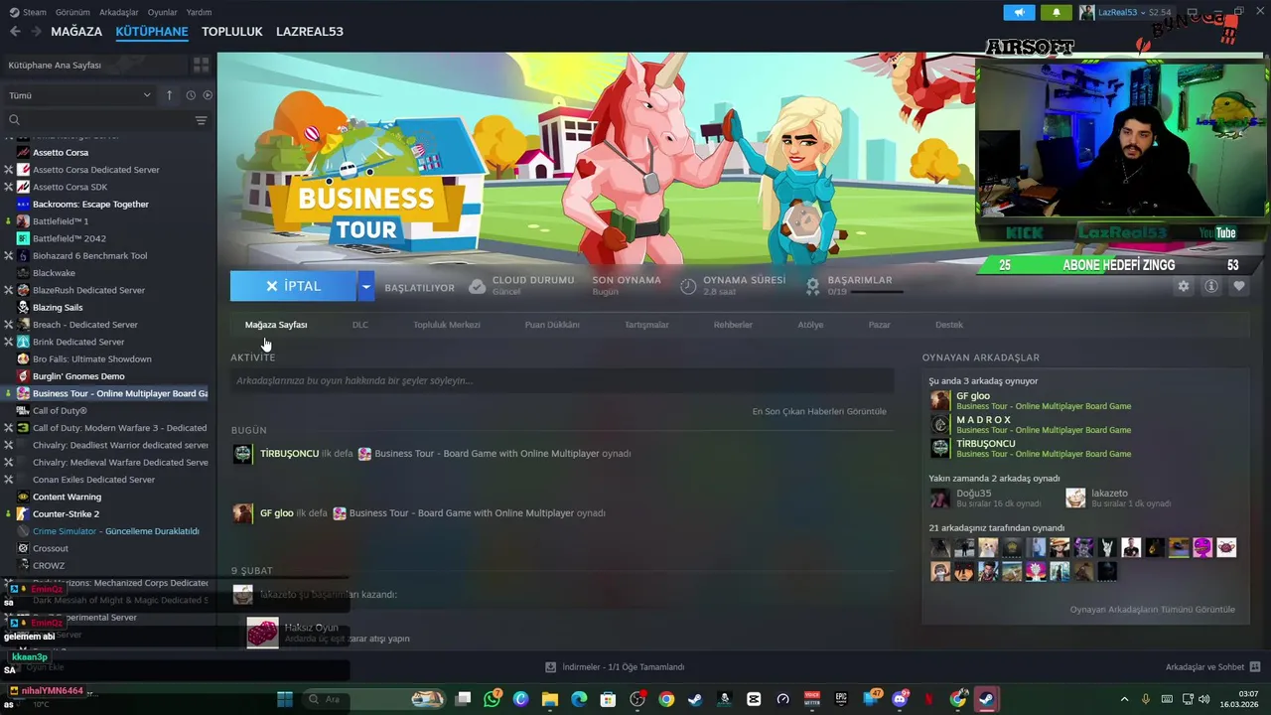Click the activity comment input field
Image resolution: width=1271 pixels, height=715 pixels.
point(562,380)
